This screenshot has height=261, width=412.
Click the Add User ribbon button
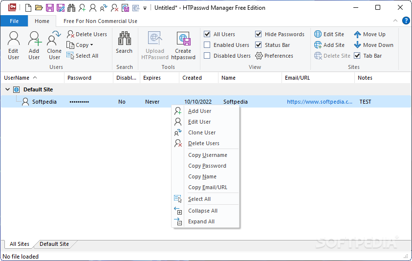pyautogui.click(x=34, y=45)
